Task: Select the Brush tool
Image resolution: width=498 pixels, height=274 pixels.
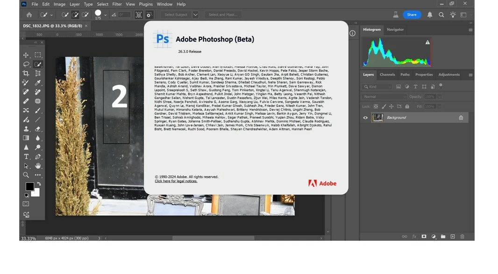Action: pyautogui.click(x=38, y=111)
